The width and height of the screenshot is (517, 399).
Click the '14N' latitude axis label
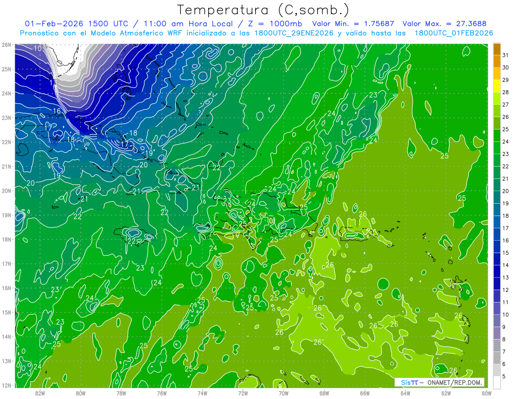7,337
